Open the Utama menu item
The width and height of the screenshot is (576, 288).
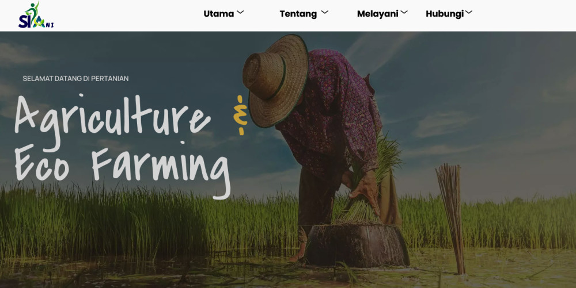click(x=218, y=14)
